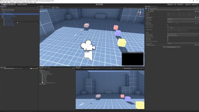Switch to the Animator tab

pyautogui.click(x=55, y=7)
